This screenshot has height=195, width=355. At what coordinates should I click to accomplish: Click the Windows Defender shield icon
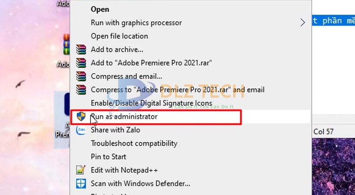pos(81,183)
